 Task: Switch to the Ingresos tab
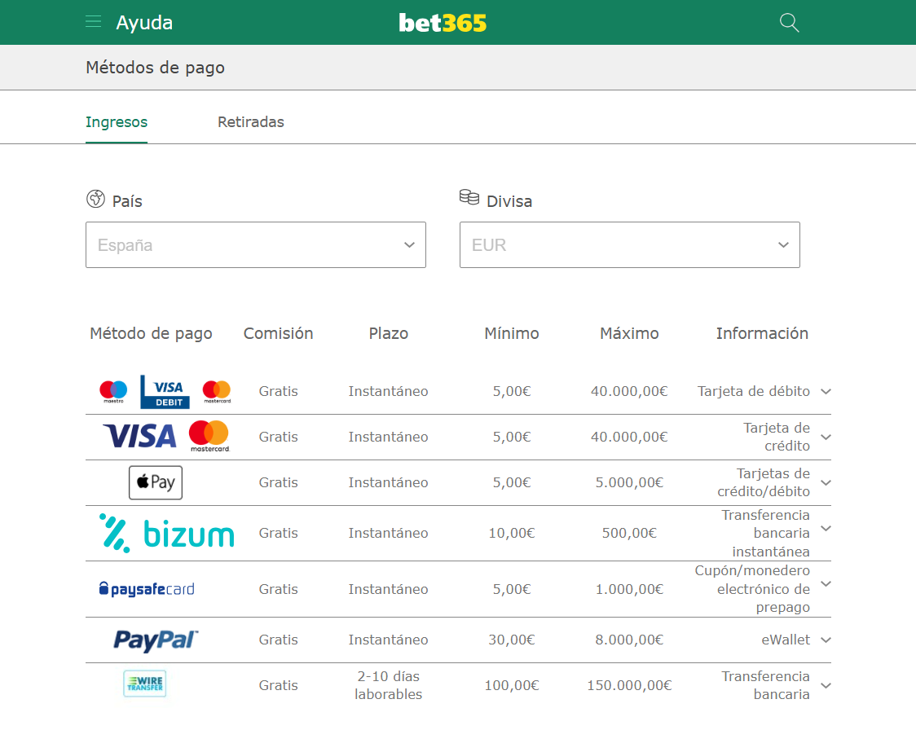[x=117, y=122]
